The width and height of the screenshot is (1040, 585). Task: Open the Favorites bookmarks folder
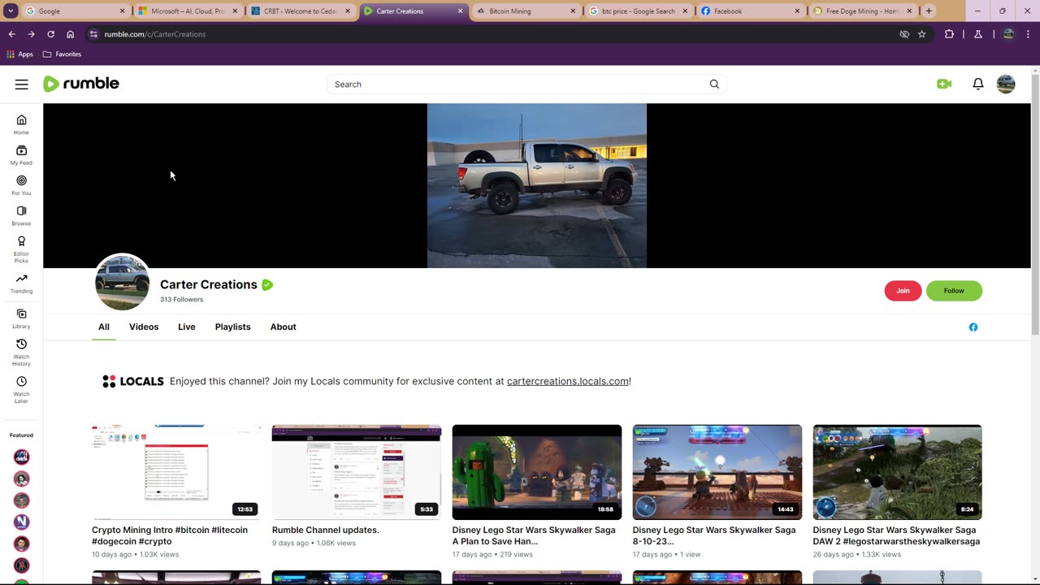tap(62, 54)
